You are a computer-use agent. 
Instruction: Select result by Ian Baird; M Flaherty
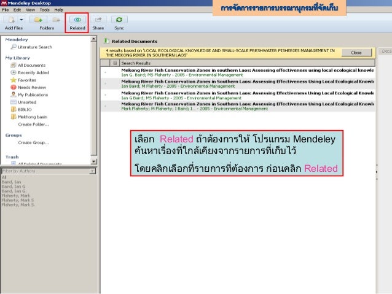tap(238, 83)
